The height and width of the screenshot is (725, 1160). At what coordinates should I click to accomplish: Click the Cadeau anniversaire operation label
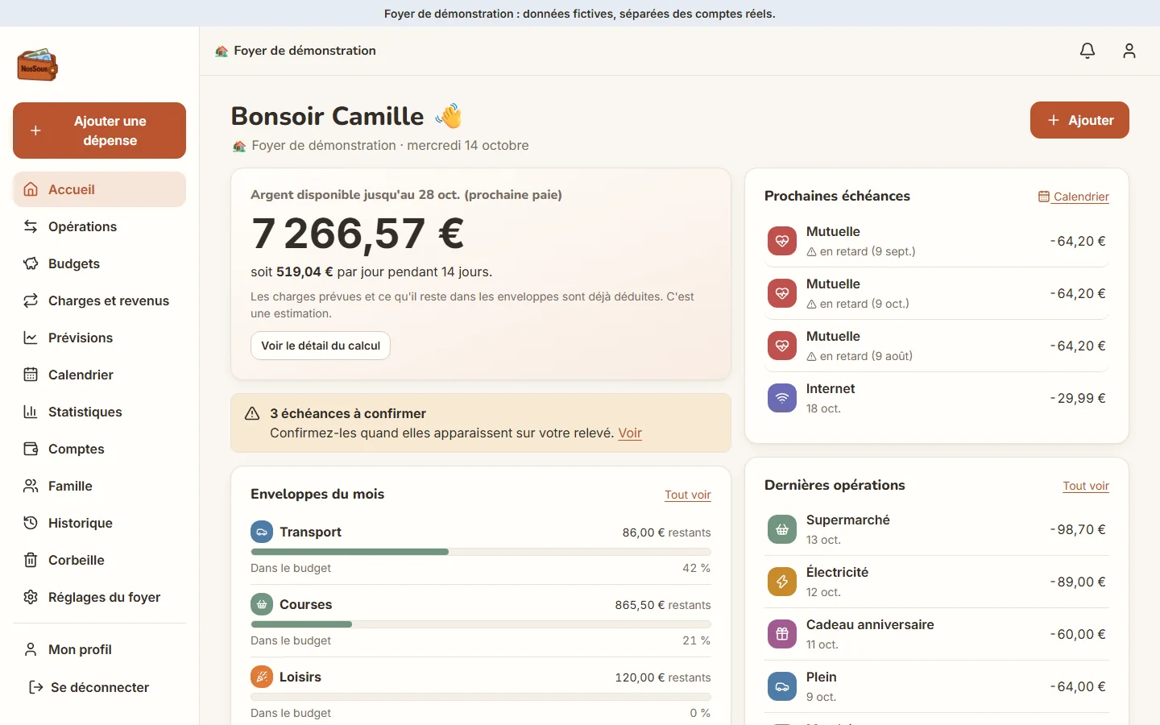tap(870, 624)
